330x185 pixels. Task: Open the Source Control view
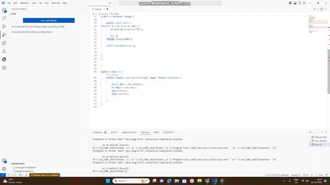pyautogui.click(x=4, y=27)
